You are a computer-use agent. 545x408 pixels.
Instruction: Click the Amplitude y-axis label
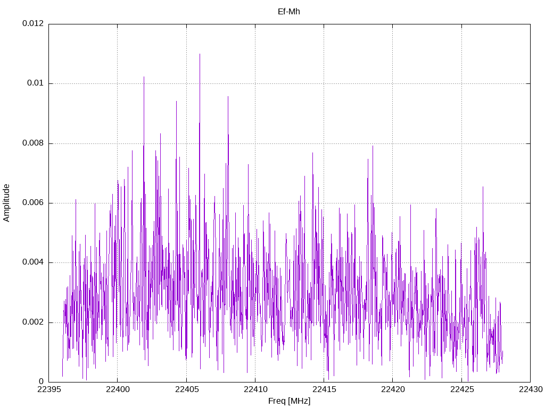coord(6,203)
